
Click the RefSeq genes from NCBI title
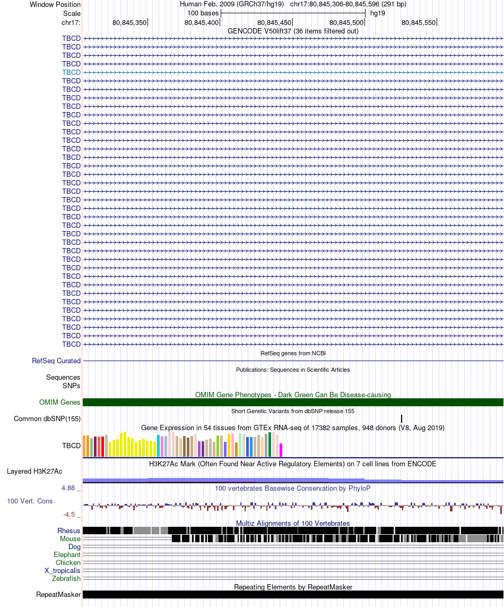pos(293,354)
